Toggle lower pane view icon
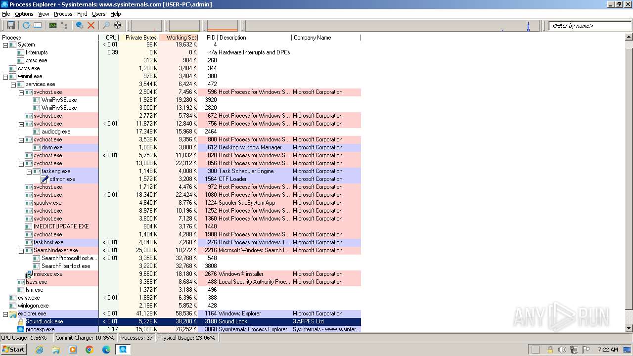Image resolution: width=633 pixels, height=356 pixels. point(38,25)
